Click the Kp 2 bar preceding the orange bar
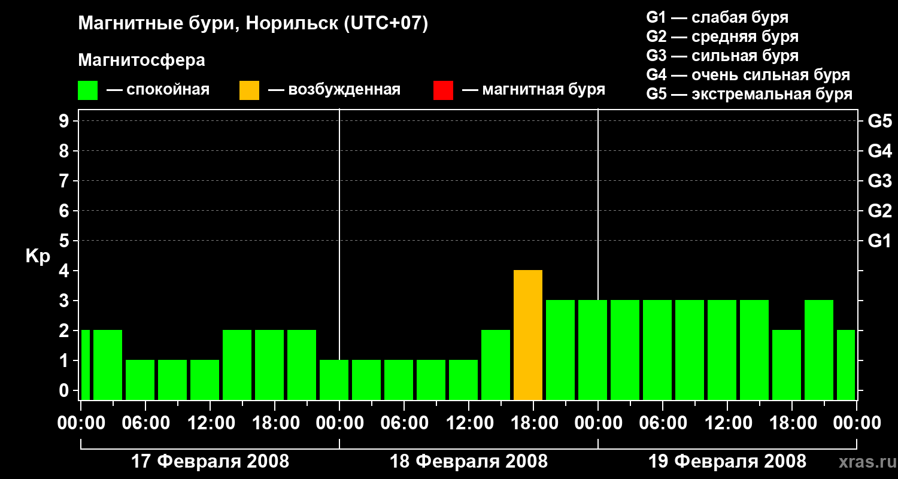This screenshot has width=898, height=479. click(x=496, y=365)
